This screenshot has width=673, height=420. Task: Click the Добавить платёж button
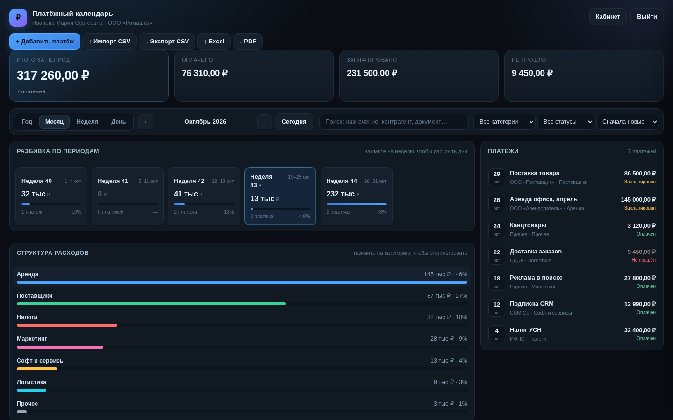(x=45, y=42)
